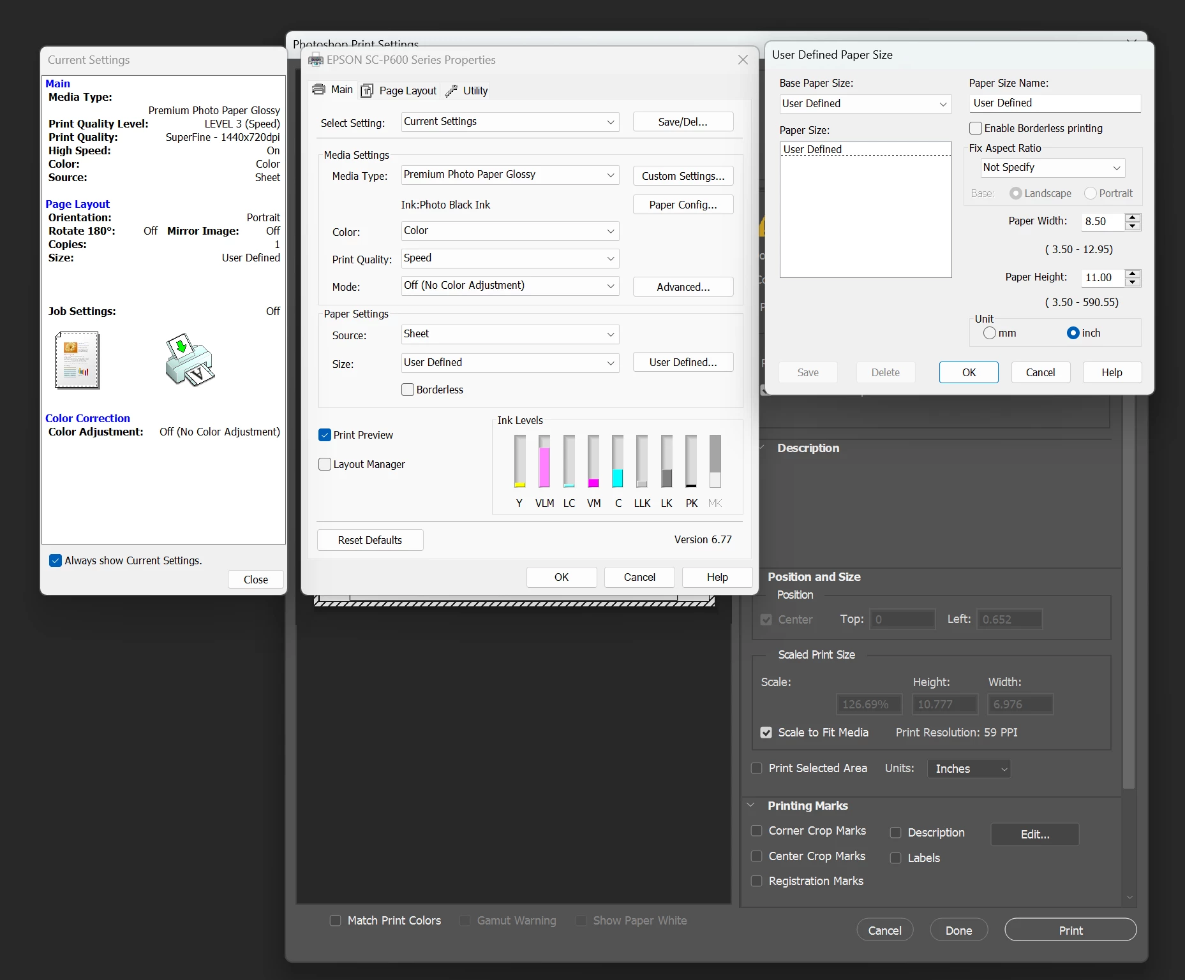Check Enable Borderless printing
The image size is (1185, 980).
(976, 128)
